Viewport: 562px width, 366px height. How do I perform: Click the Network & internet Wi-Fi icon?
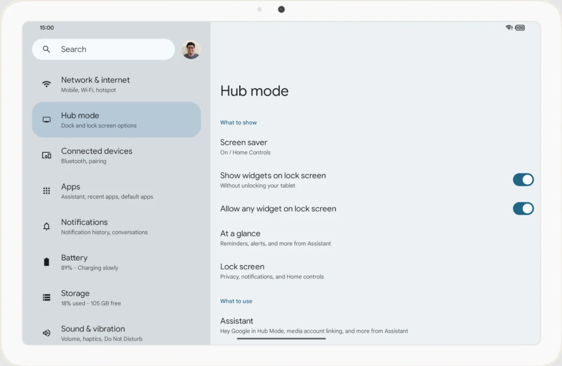tap(46, 84)
